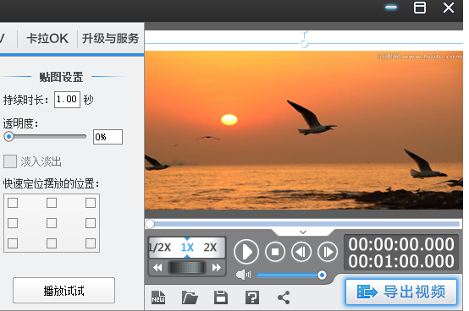Click the preview progress bar handle
469x311 pixels.
(150, 224)
